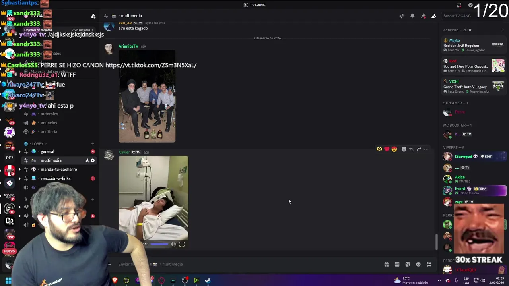Add the yellow emoji quick reaction
Image resolution: width=509 pixels, height=286 pixels.
point(379,149)
